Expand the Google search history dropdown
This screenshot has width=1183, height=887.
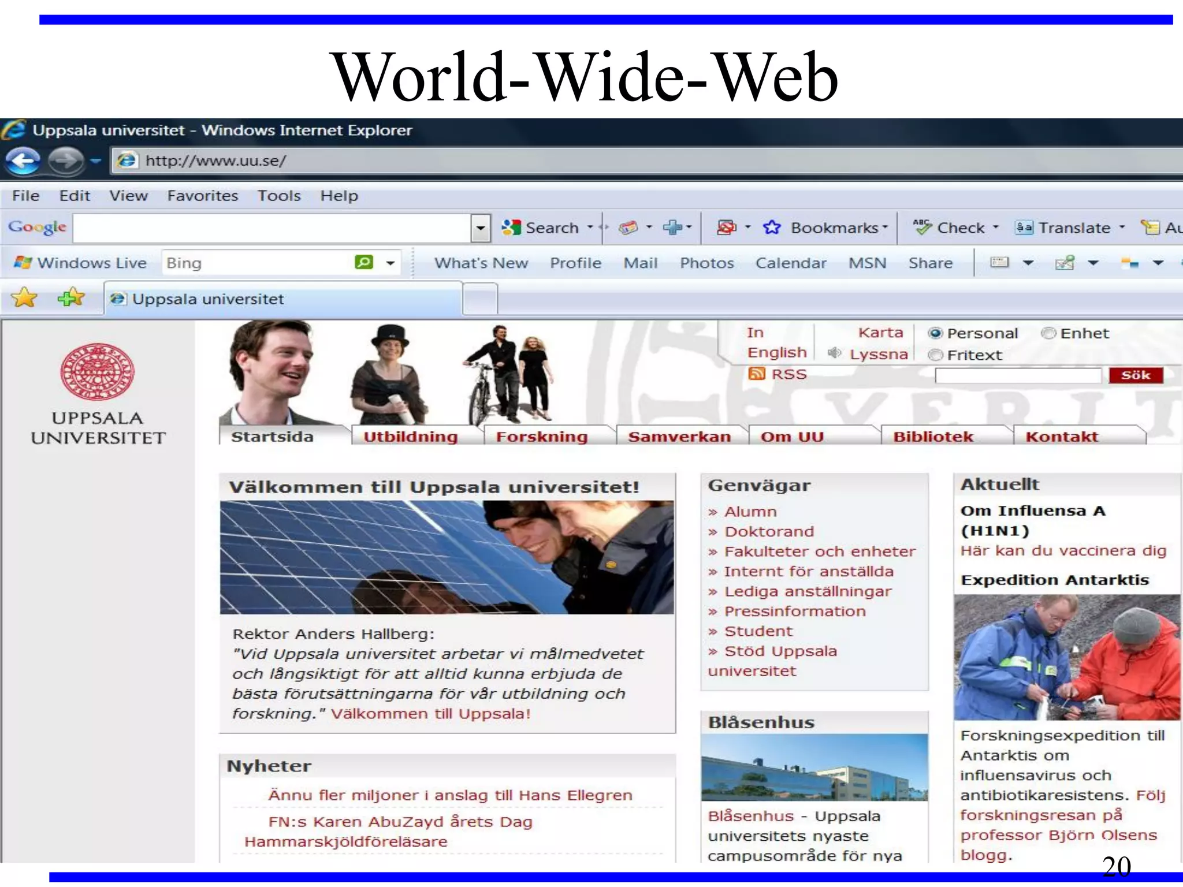(x=481, y=228)
